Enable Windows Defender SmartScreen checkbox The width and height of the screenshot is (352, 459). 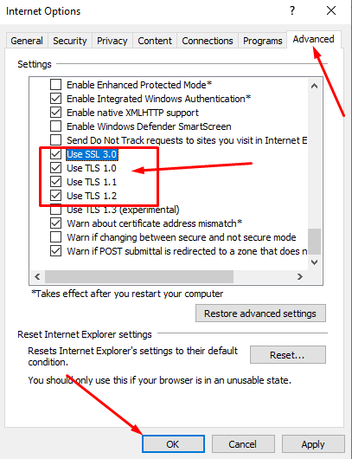pyautogui.click(x=55, y=126)
